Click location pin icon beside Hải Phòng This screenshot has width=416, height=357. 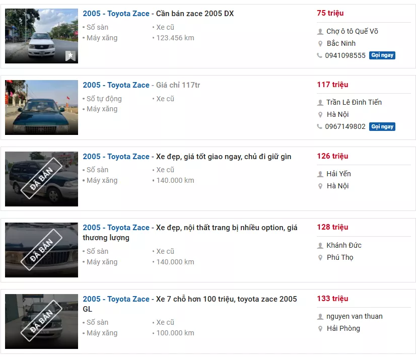coord(320,328)
